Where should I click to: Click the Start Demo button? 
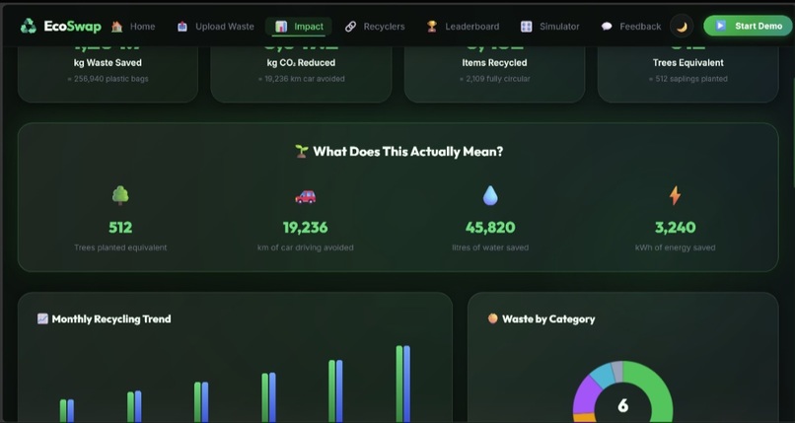click(x=749, y=26)
